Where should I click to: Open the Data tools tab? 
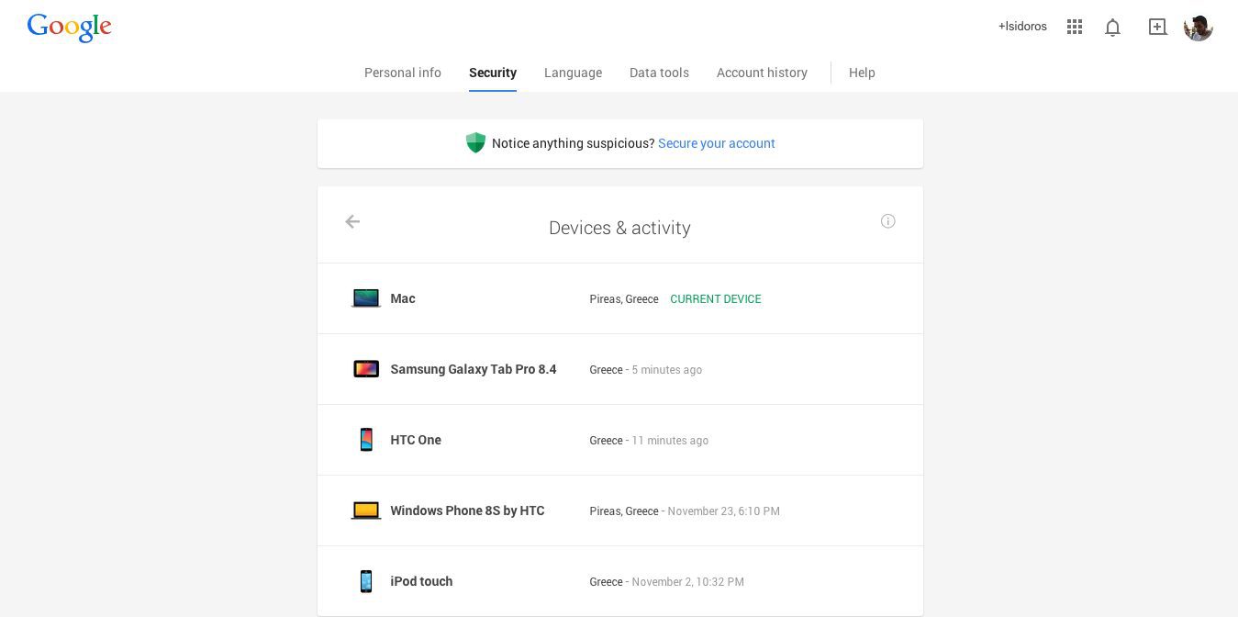click(659, 73)
